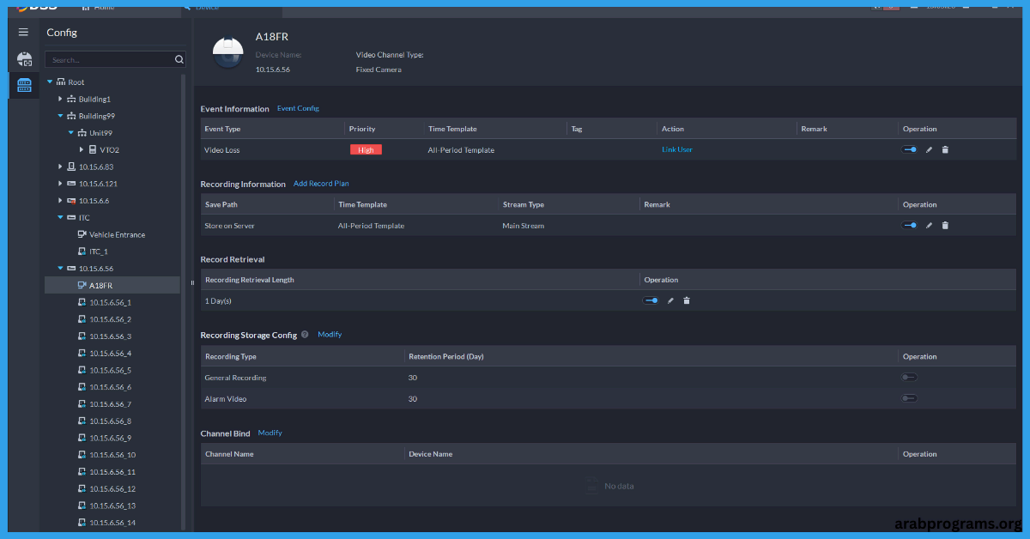Screen dimensions: 1030x539
Task: Expand the Building1 tree node
Action: (60, 100)
